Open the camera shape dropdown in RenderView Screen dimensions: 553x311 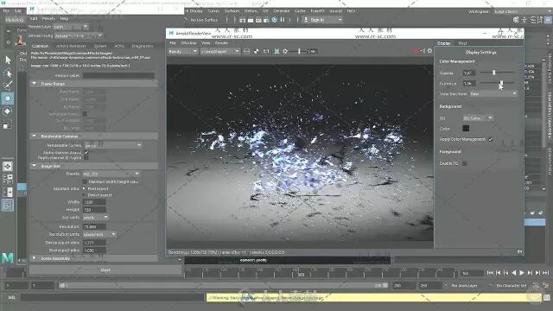[220, 52]
